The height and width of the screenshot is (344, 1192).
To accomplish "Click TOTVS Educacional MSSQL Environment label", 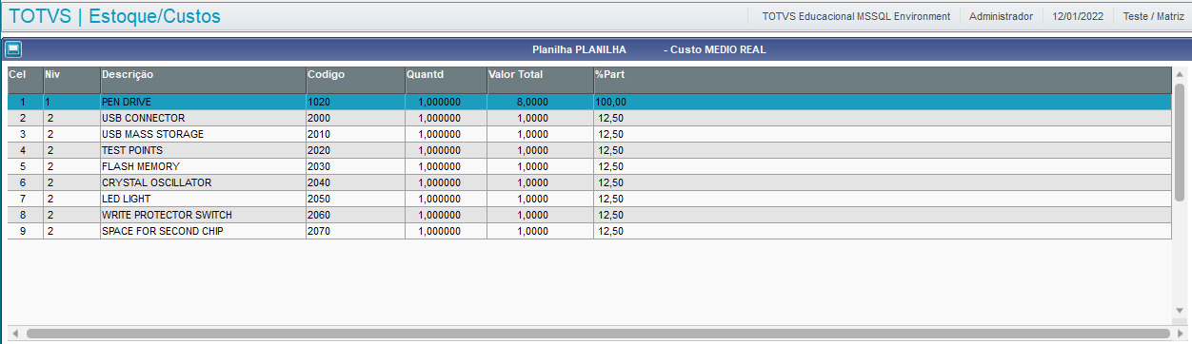I will click(x=856, y=16).
